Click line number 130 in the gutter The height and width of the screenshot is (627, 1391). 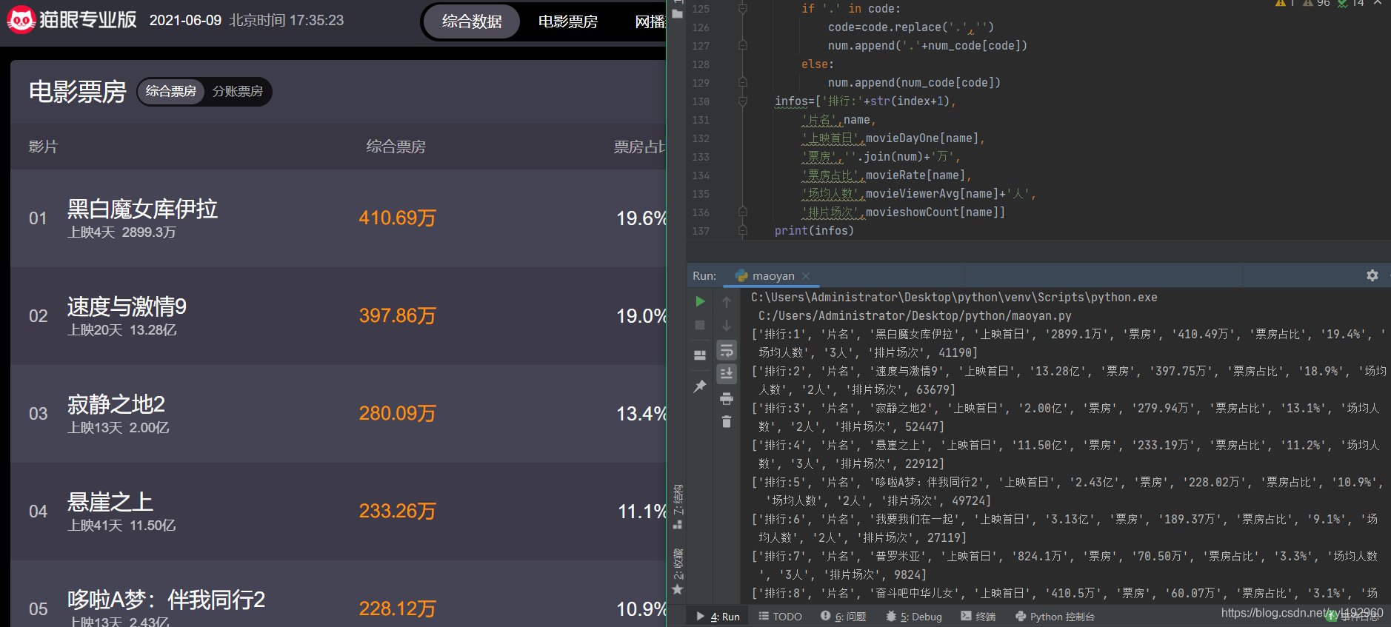click(701, 101)
